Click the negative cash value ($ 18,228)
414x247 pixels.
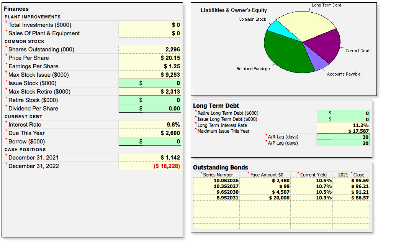click(x=150, y=166)
